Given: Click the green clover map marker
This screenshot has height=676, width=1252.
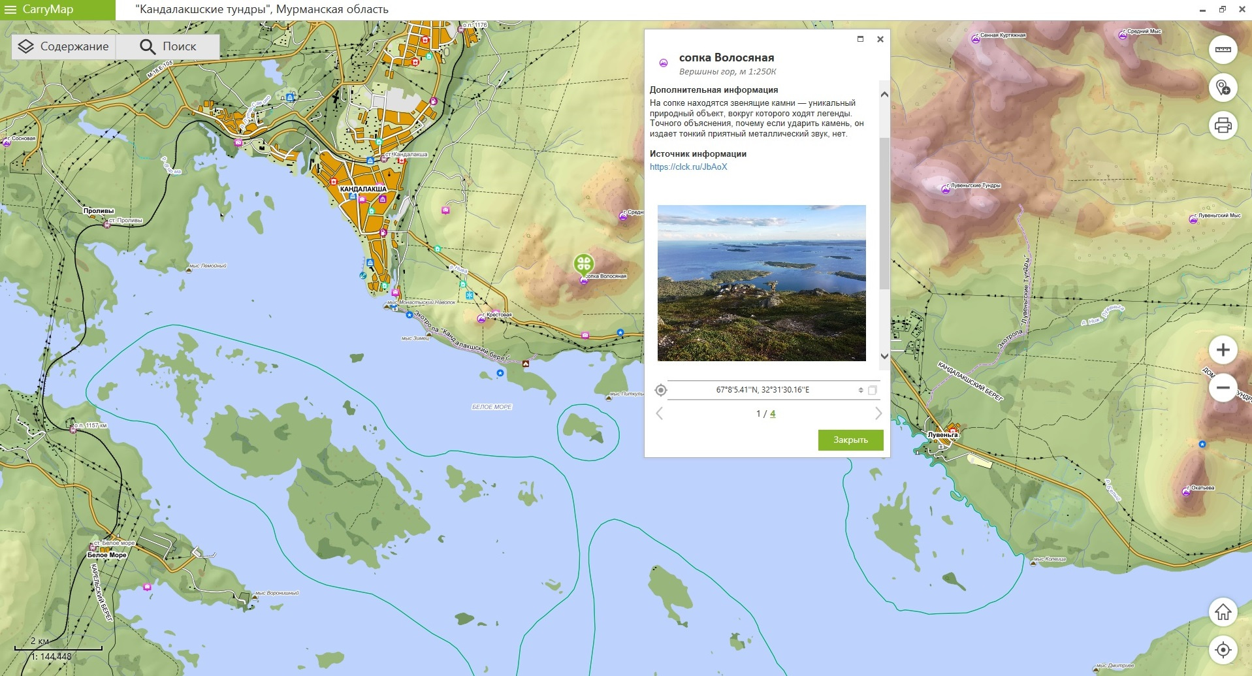Looking at the screenshot, I should tap(583, 264).
